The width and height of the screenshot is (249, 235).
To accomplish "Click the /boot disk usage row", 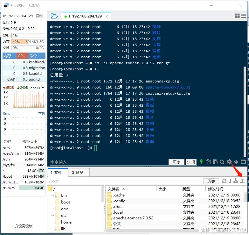I will coord(24,176).
